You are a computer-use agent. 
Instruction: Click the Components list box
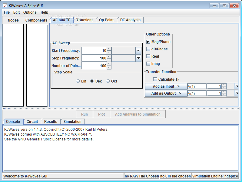[37, 65]
